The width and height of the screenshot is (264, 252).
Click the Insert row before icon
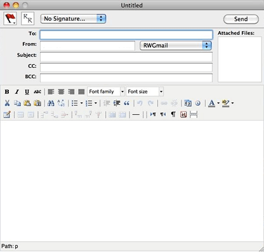(44, 114)
